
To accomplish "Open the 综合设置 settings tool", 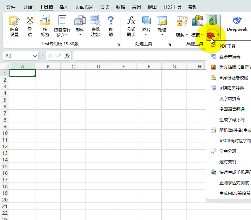I will tap(14, 26).
